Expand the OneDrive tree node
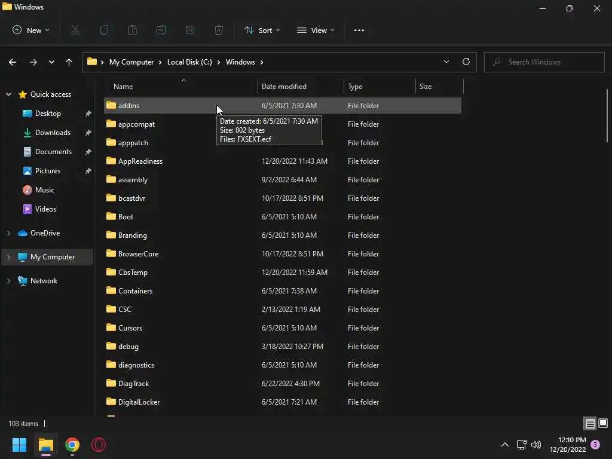Image resolution: width=612 pixels, height=459 pixels. [x=8, y=233]
